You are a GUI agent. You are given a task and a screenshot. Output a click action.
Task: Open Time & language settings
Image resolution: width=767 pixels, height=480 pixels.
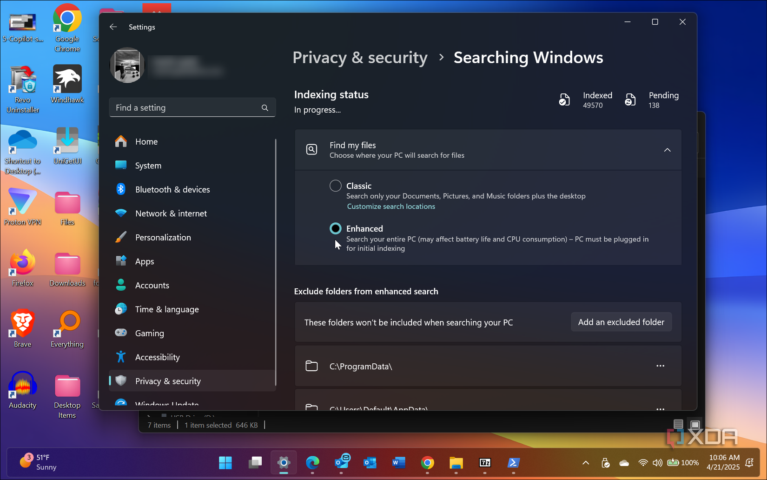166,309
